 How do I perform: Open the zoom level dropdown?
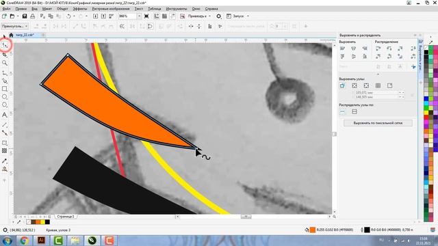click(x=139, y=16)
